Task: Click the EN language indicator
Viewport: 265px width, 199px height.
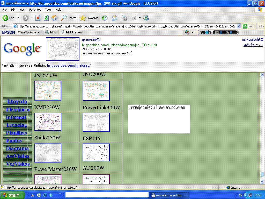Action: coord(240,195)
